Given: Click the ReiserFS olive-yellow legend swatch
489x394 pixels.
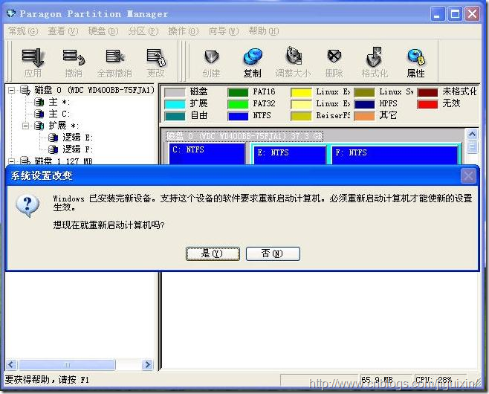Looking at the screenshot, I should pos(301,116).
